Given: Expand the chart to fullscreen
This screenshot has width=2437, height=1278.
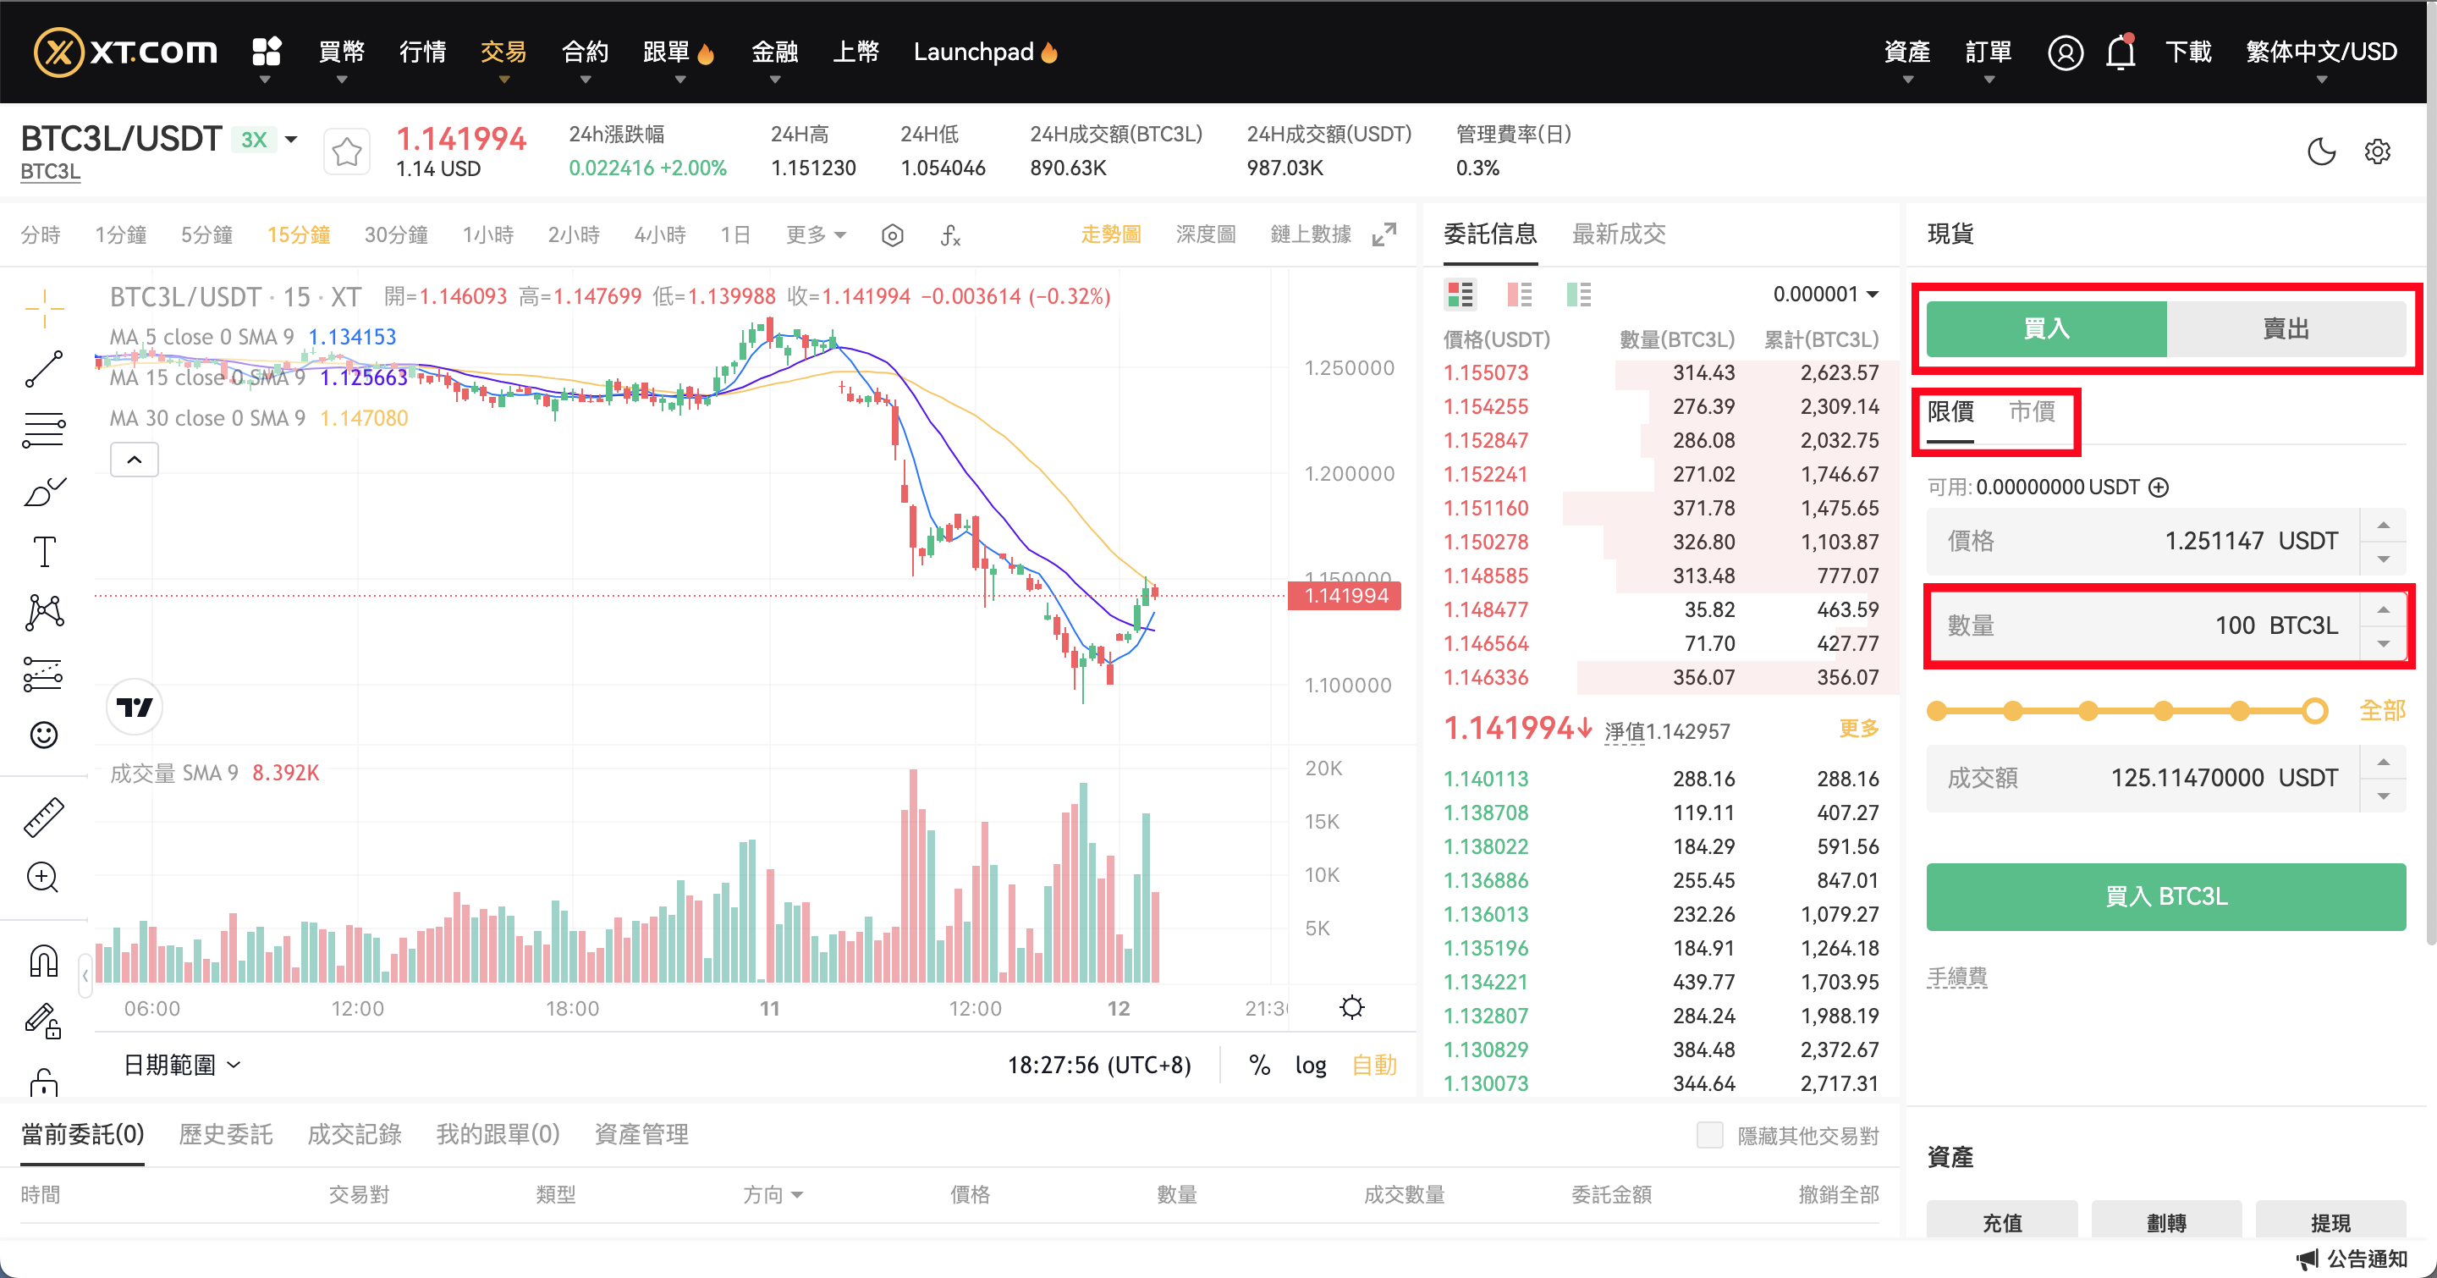Looking at the screenshot, I should (1384, 234).
